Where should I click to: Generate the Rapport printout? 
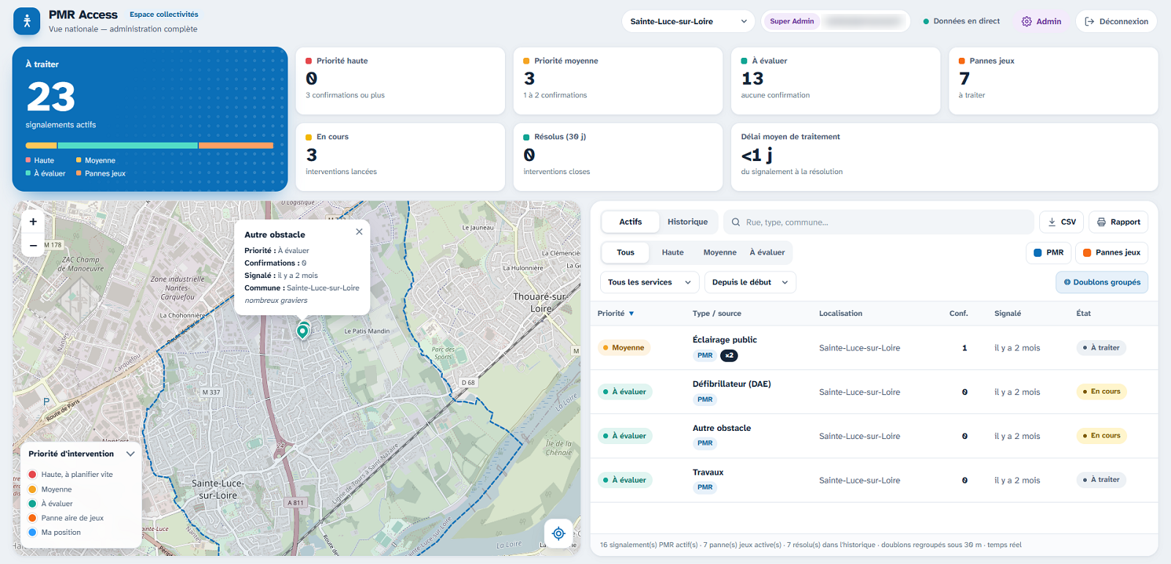click(1118, 222)
